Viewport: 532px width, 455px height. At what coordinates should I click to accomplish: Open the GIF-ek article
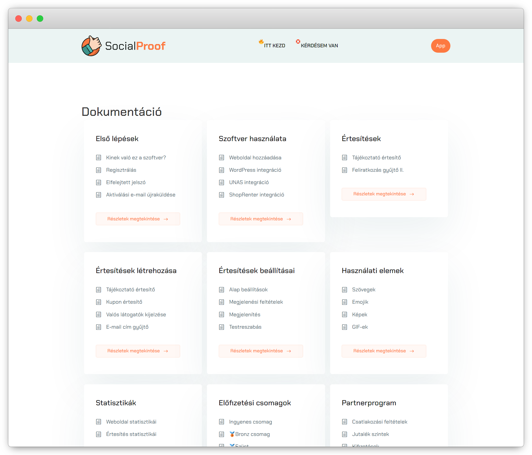coord(360,327)
